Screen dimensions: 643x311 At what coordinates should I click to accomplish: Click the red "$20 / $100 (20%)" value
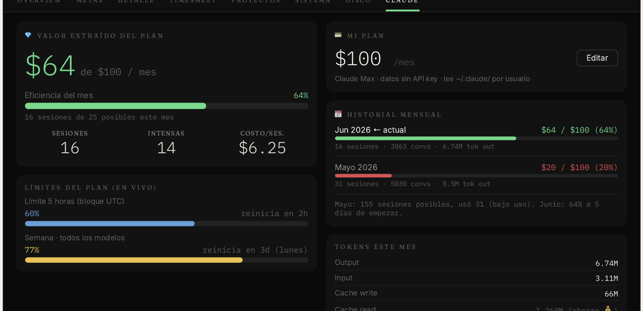pos(580,167)
